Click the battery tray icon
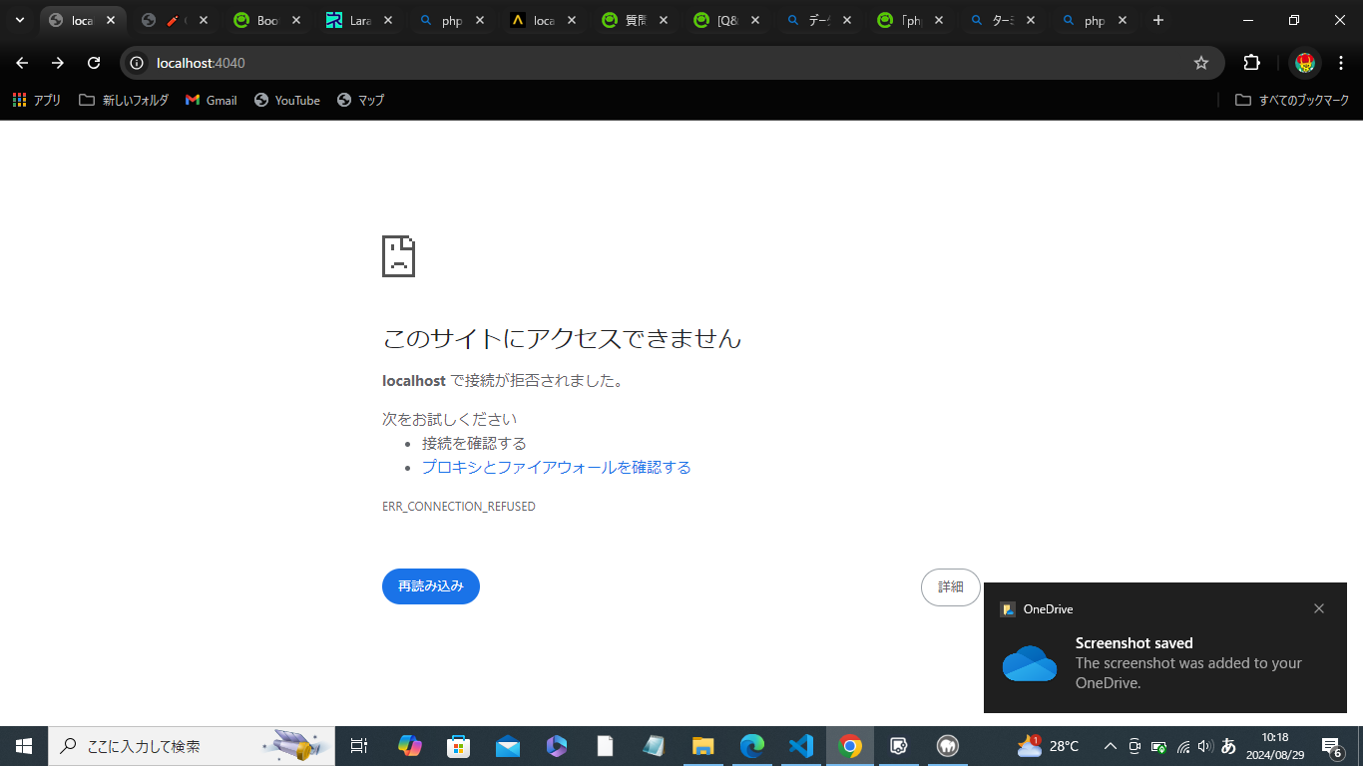 click(x=1159, y=746)
